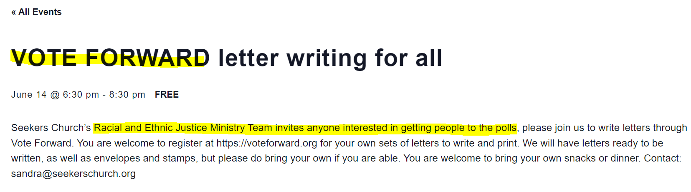Click the "Seekers Church's" text
The image size is (691, 192).
click(51, 128)
